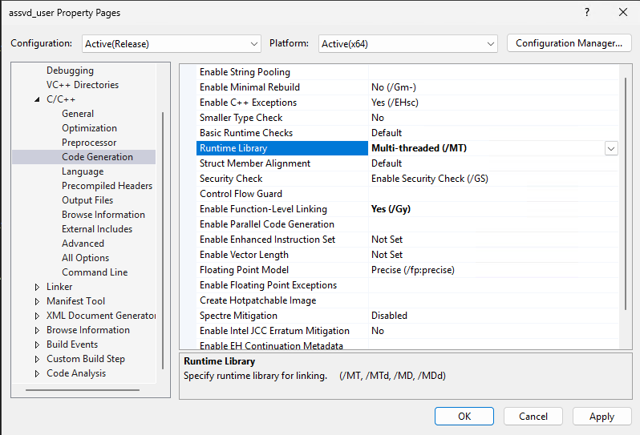Expand the Browse Information root node
The width and height of the screenshot is (640, 435).
point(37,330)
